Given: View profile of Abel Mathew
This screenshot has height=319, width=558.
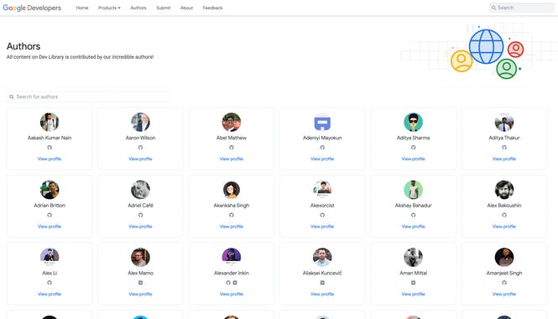Looking at the screenshot, I should point(232,159).
